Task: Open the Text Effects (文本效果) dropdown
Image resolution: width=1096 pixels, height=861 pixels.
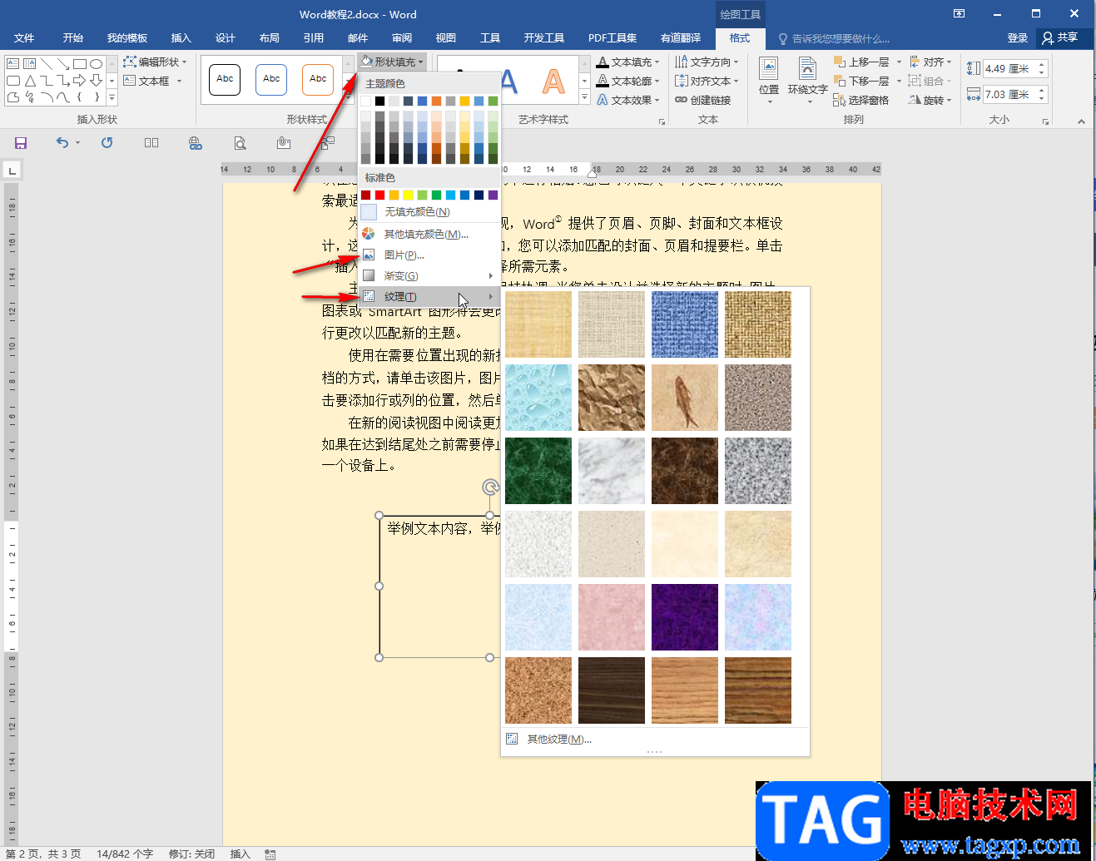Action: [628, 100]
